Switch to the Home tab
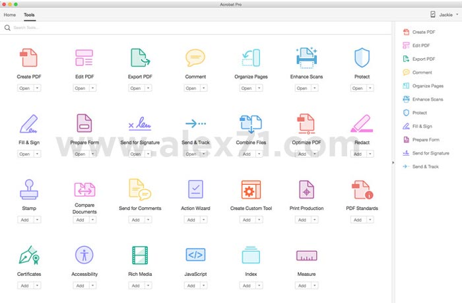 (10, 15)
